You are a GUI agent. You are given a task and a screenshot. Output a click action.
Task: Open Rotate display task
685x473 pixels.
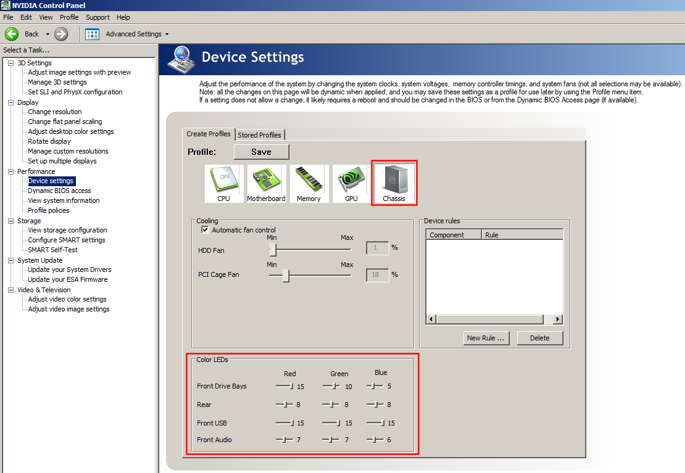[x=49, y=141]
